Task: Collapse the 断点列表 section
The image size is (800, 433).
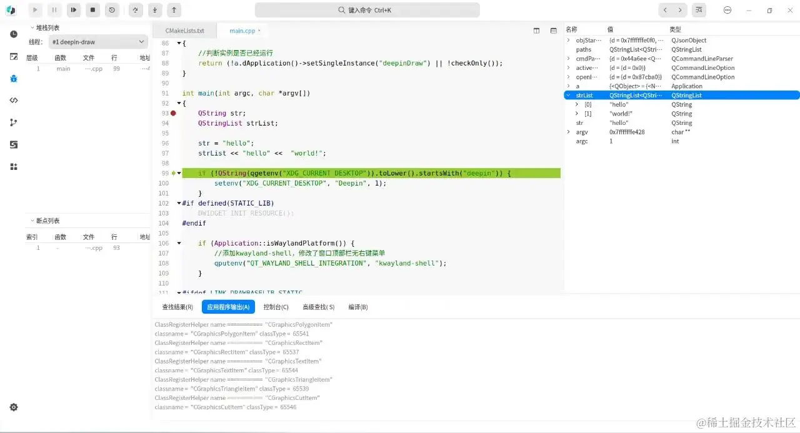Action: [x=32, y=221]
